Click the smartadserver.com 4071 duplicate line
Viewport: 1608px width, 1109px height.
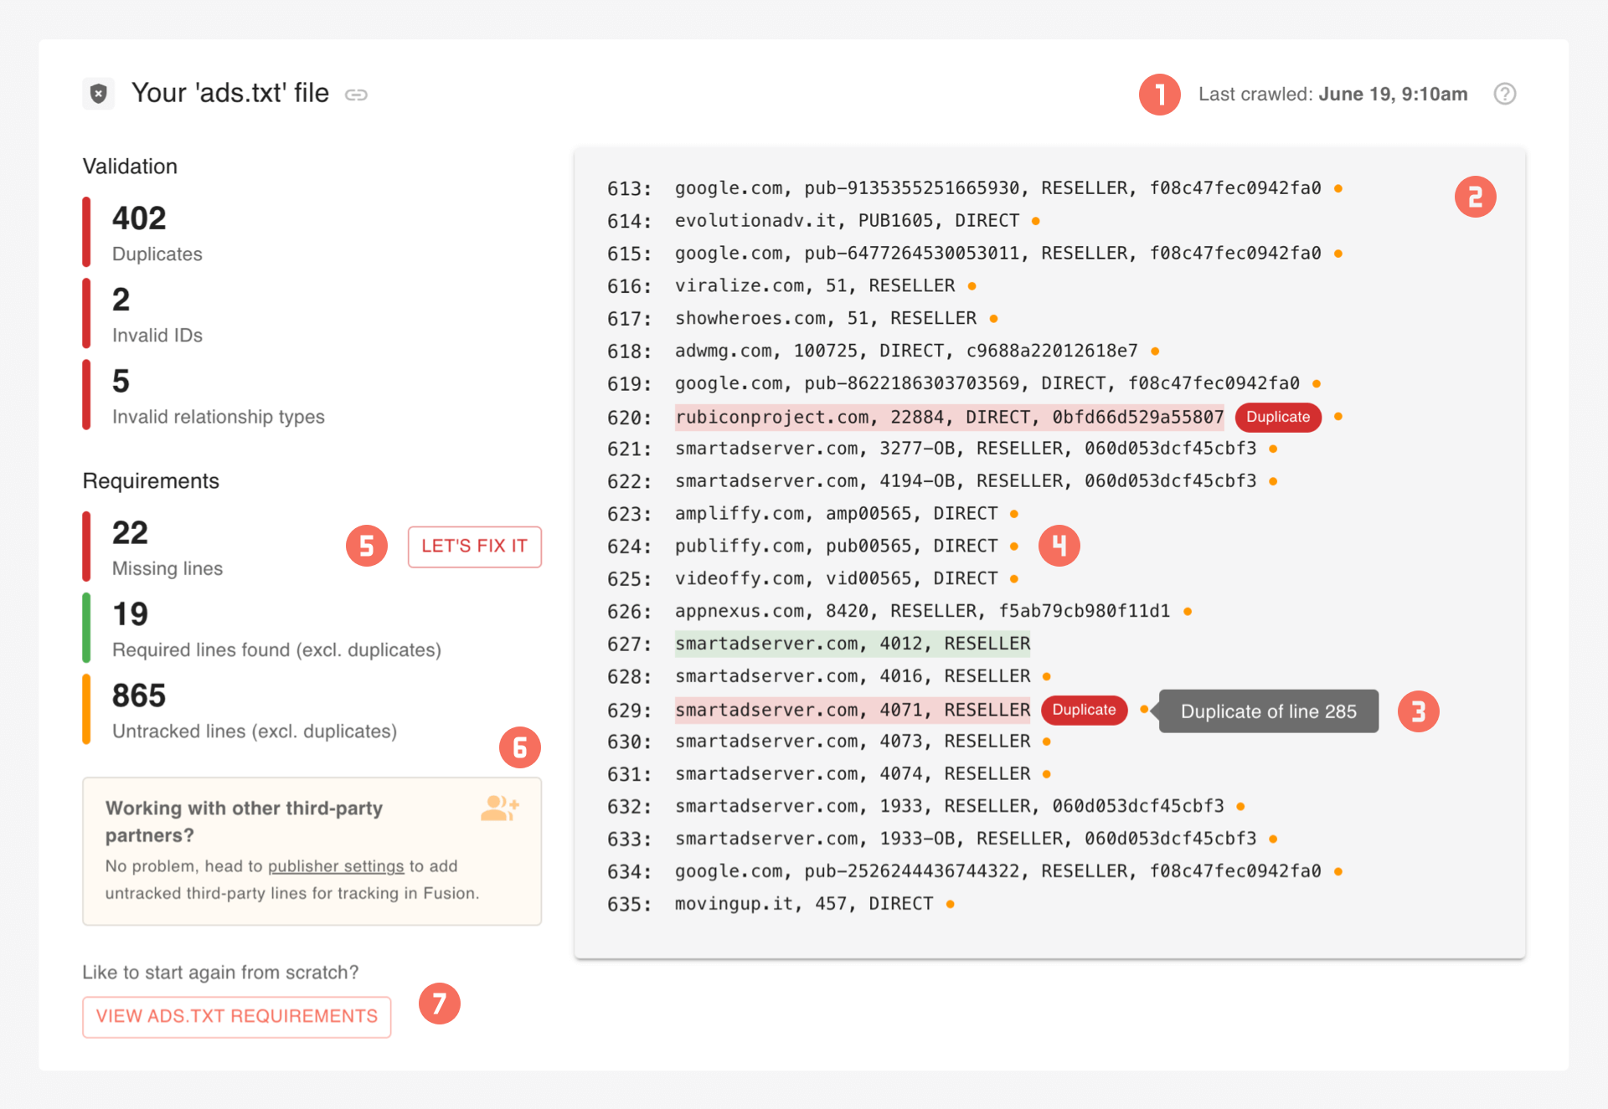point(853,710)
